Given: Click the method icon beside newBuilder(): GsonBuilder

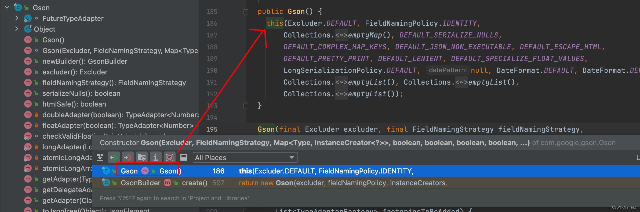Looking at the screenshot, I should click(28, 61).
